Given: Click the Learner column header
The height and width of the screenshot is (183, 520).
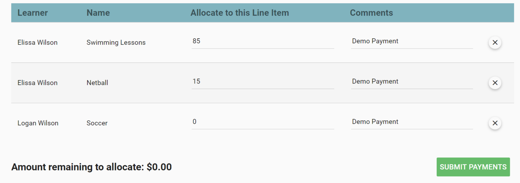Looking at the screenshot, I should point(33,12).
